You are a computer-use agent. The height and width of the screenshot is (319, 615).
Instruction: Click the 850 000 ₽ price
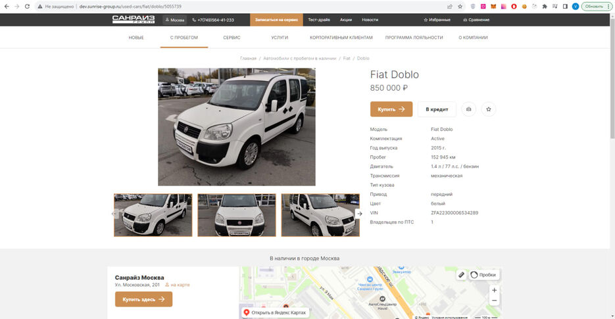click(x=389, y=88)
